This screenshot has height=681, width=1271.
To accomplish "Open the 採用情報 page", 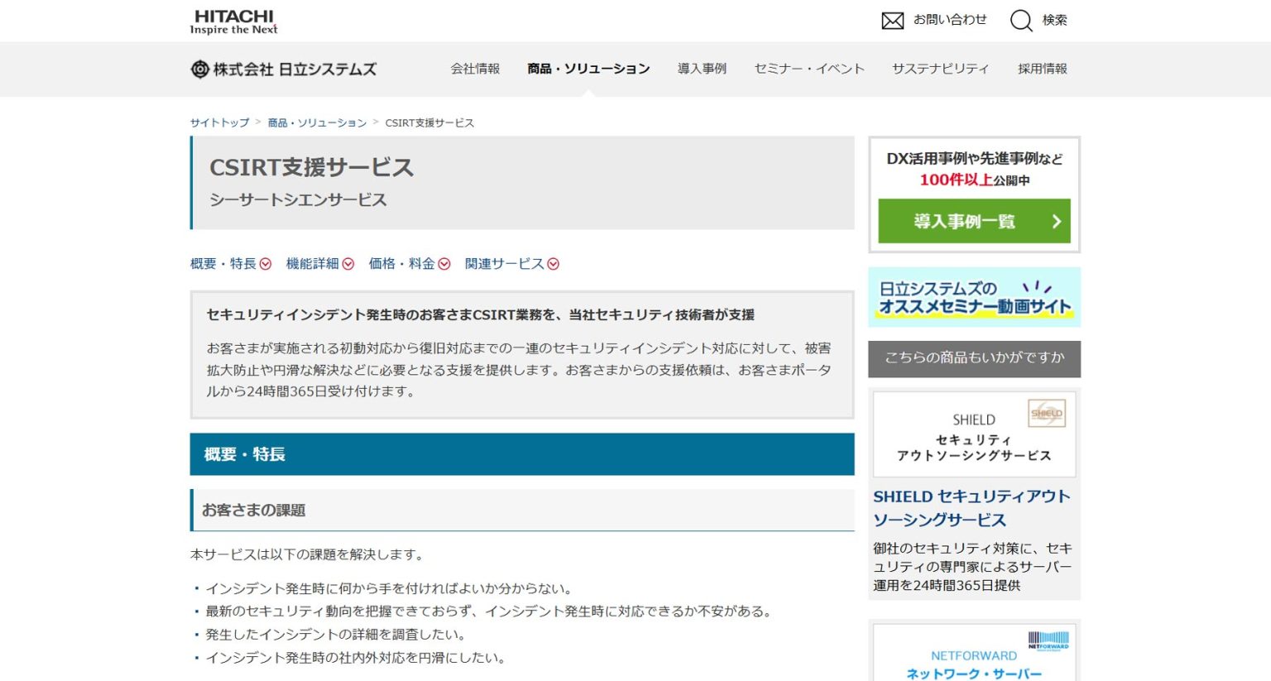I will (1040, 69).
